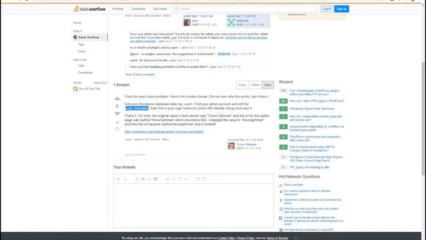Insert a heading in the answer editor
This screenshot has width=426, height=240.
[x=180, y=179]
